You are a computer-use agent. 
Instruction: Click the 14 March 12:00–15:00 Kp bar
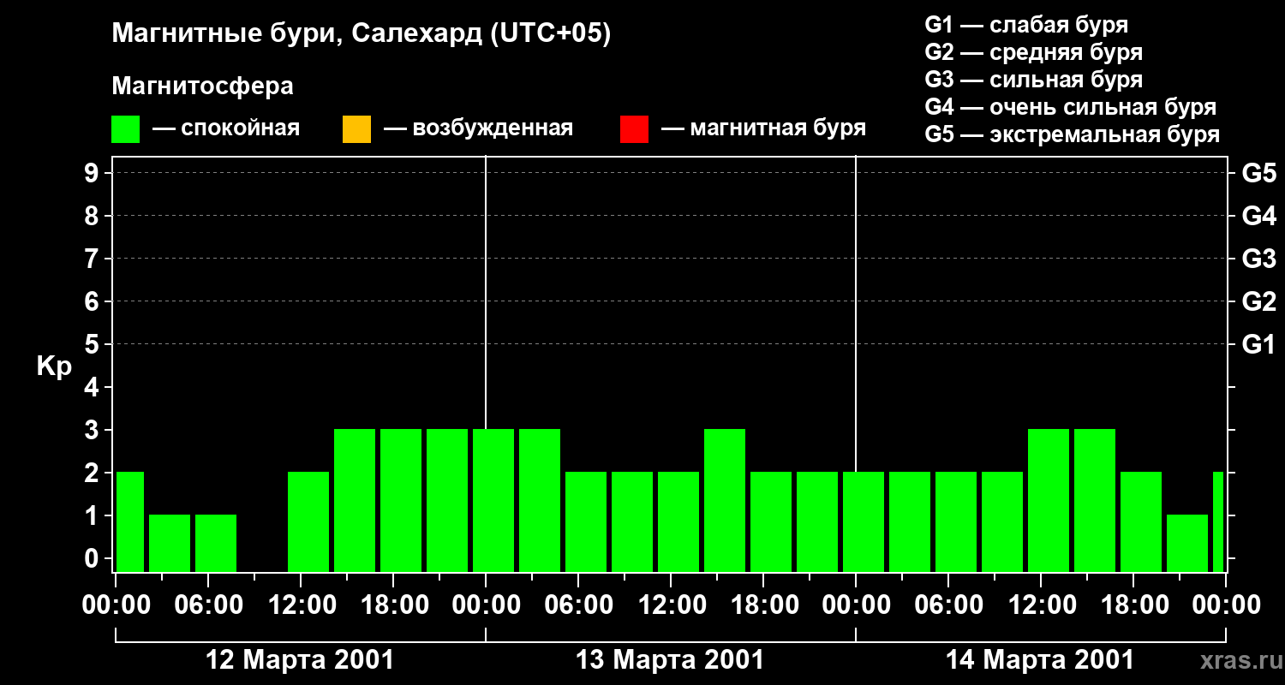[1049, 500]
